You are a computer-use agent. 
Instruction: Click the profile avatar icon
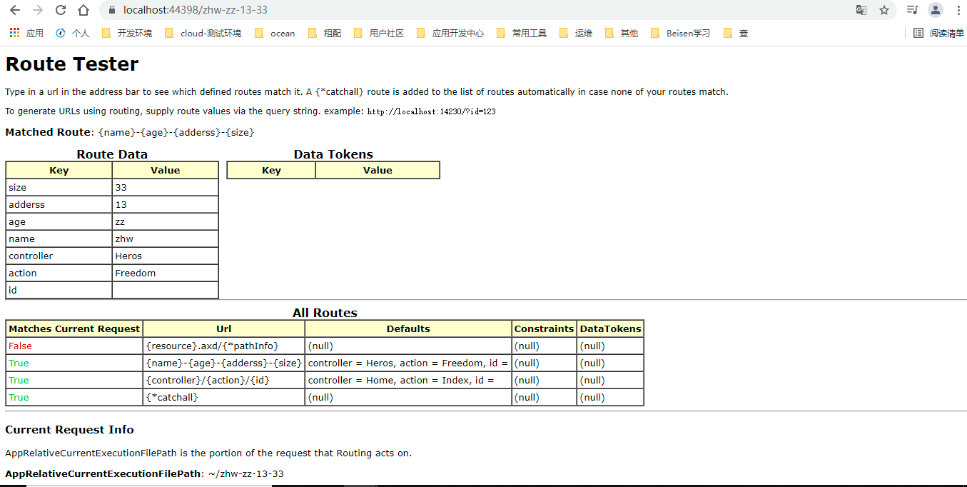point(935,11)
